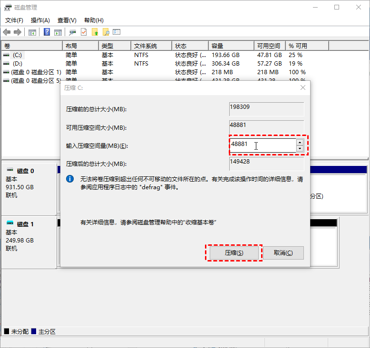Click the 19 % available cell
The image size is (370, 348).
[295, 63]
